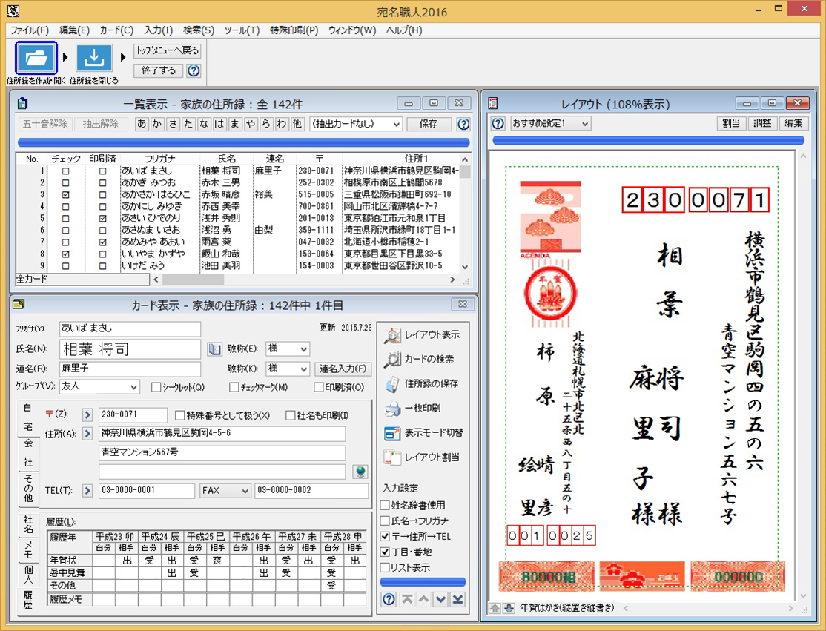Screen dimensions: 826x631
Task: Open ファイル(F) menu
Action: point(30,30)
